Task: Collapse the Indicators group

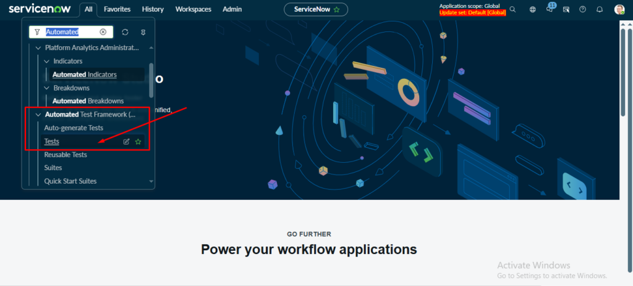Action: tap(47, 62)
